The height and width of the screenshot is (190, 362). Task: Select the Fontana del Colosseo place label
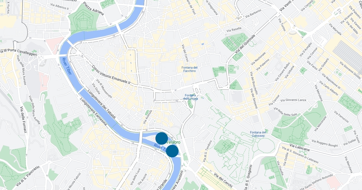click(257, 134)
